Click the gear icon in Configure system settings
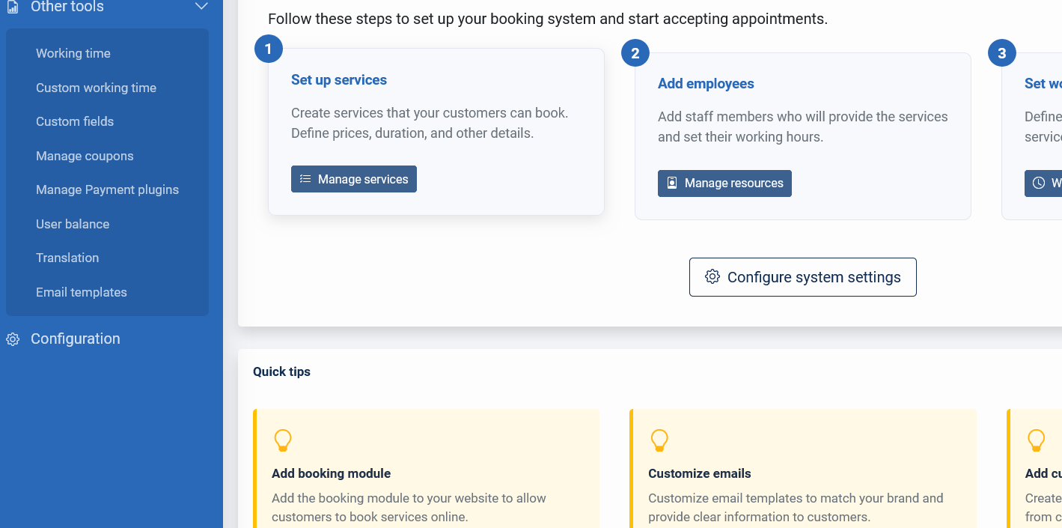 pos(712,277)
